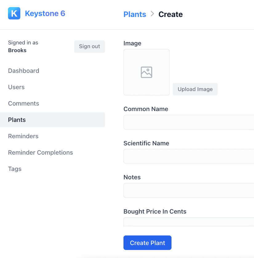The image size is (254, 258).
Task: Go back to Plants breadcrumb link
Action: click(x=135, y=14)
